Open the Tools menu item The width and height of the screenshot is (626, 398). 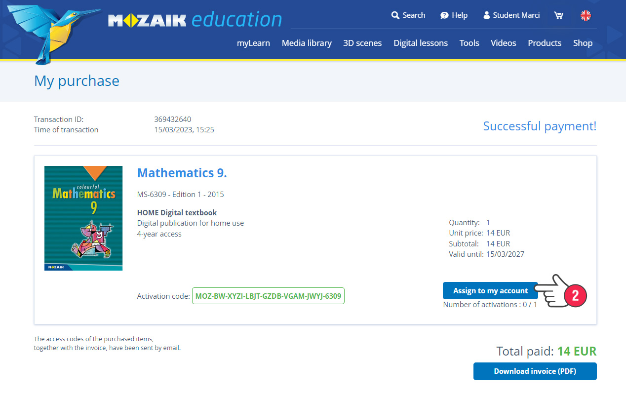pos(469,43)
